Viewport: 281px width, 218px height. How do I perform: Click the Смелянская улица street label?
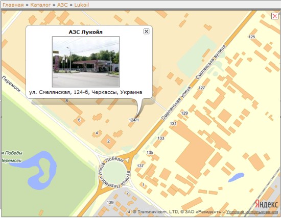176,103
